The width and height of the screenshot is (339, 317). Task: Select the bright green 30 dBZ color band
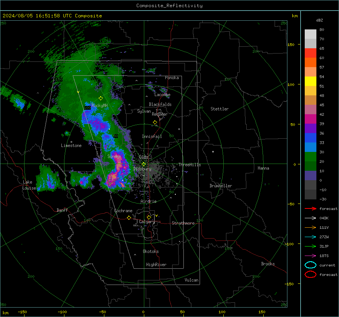click(x=310, y=156)
